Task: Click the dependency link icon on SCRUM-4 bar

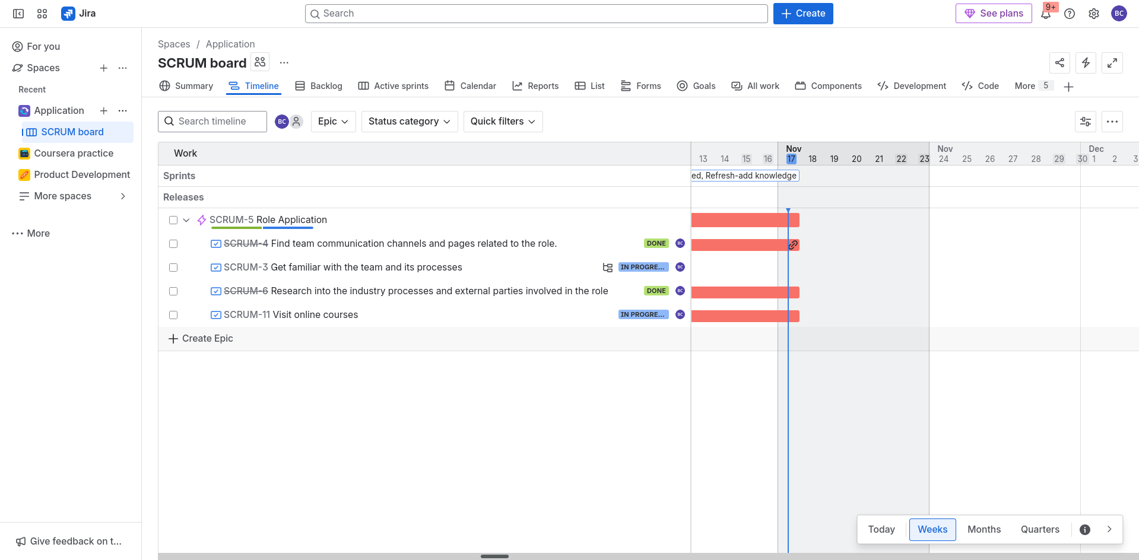Action: point(793,245)
